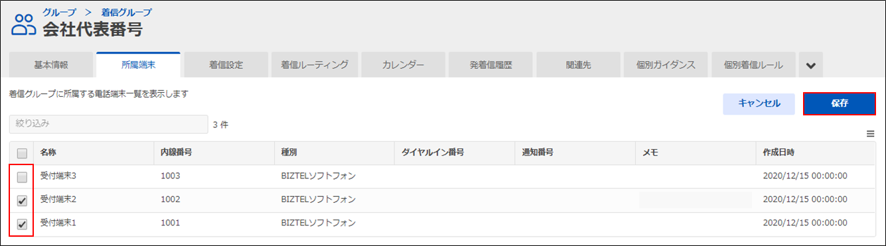The height and width of the screenshot is (246, 886).
Task: Sort by the 内線番号 column header
Action: (177, 153)
